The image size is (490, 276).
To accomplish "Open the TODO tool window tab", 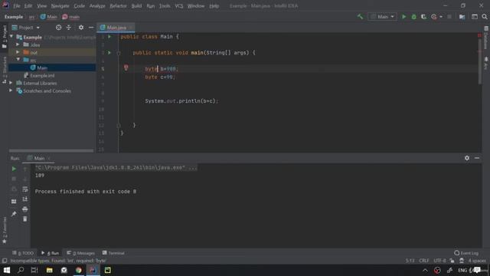I will click(23, 253).
